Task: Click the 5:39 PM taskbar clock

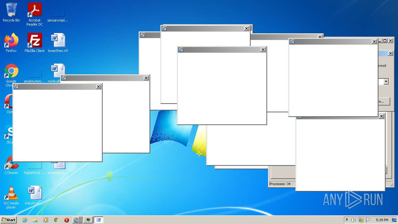Action: click(x=382, y=220)
